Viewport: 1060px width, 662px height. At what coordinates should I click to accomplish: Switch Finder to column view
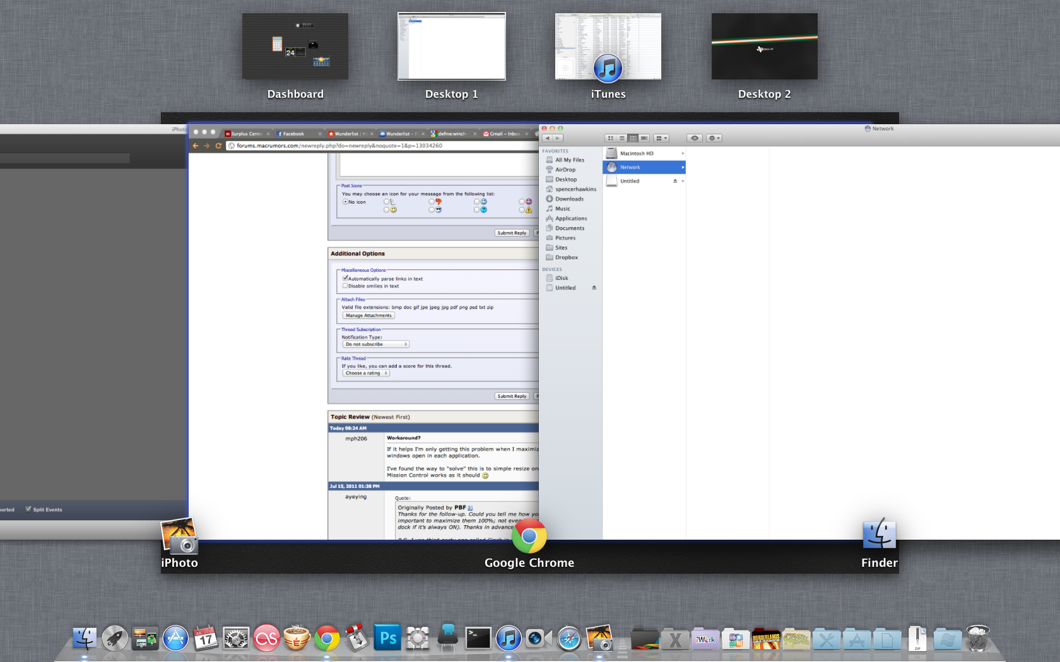pyautogui.click(x=633, y=138)
